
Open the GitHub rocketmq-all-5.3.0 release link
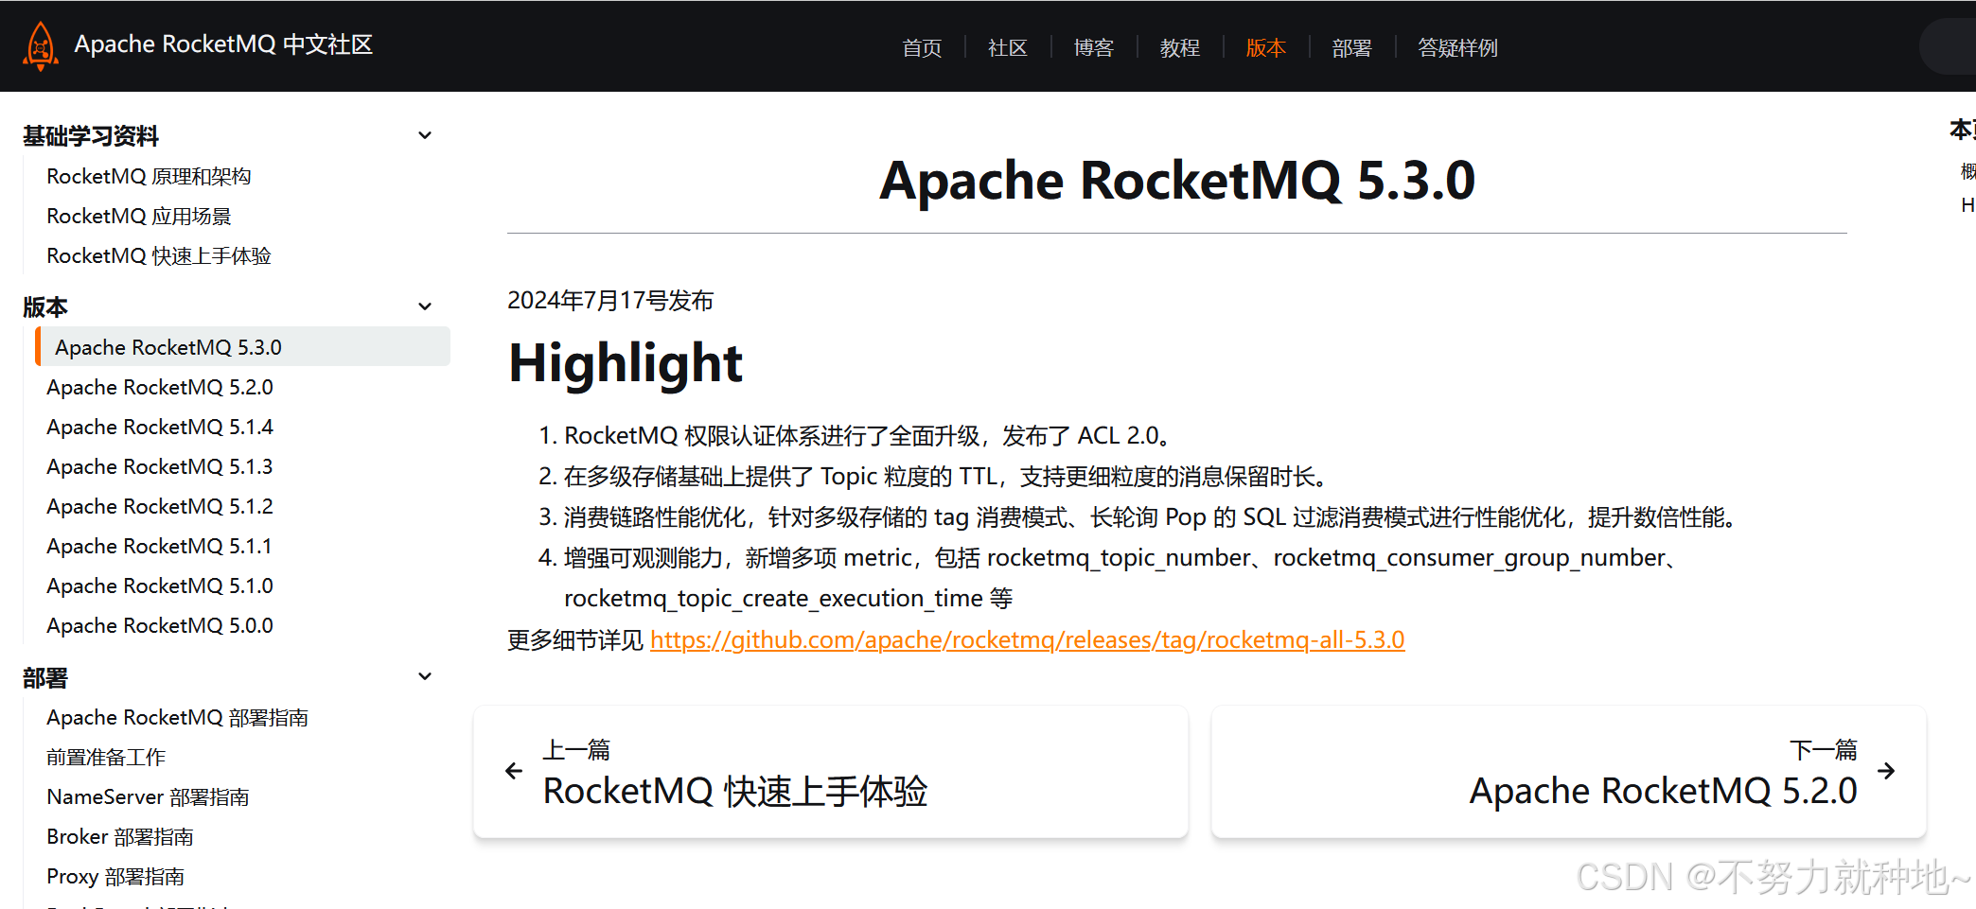[1027, 640]
